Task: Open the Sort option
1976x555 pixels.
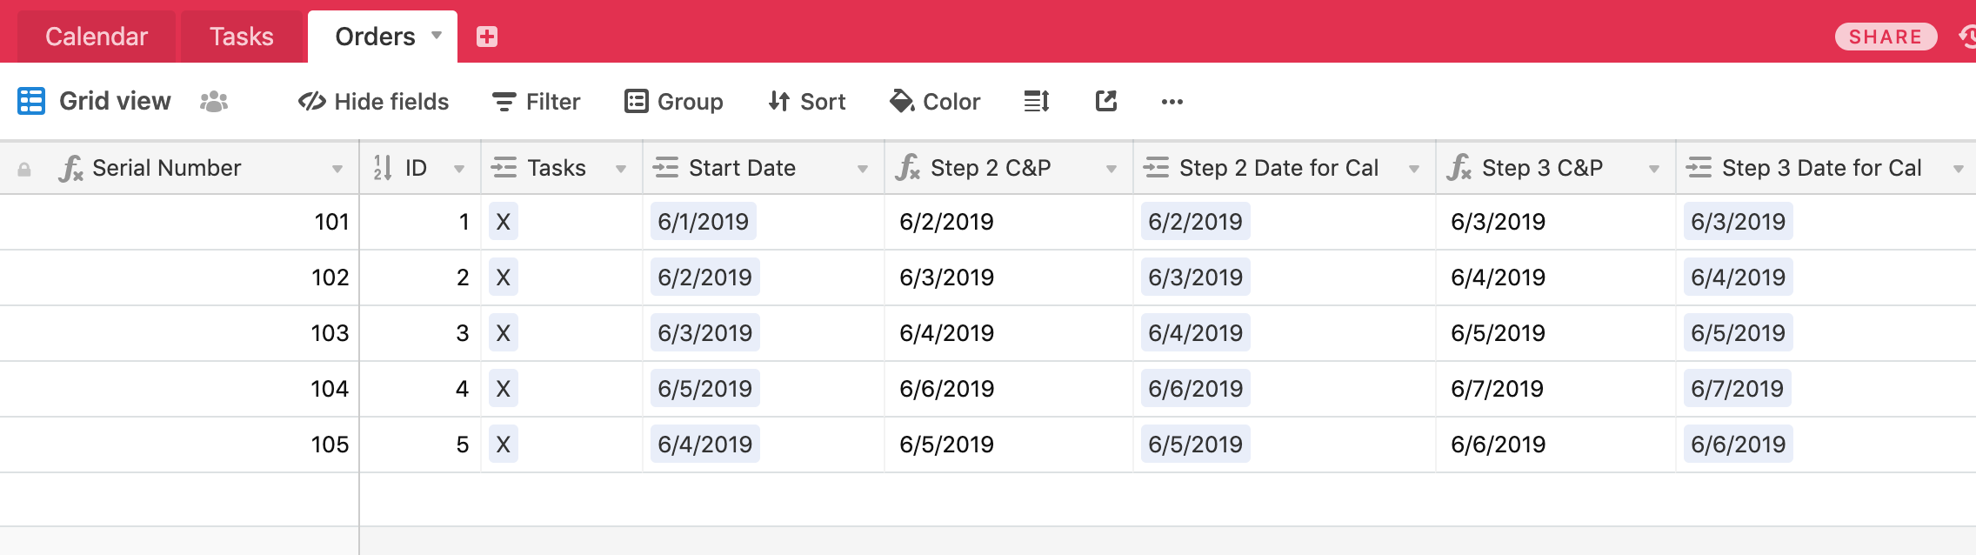Action: [x=807, y=102]
